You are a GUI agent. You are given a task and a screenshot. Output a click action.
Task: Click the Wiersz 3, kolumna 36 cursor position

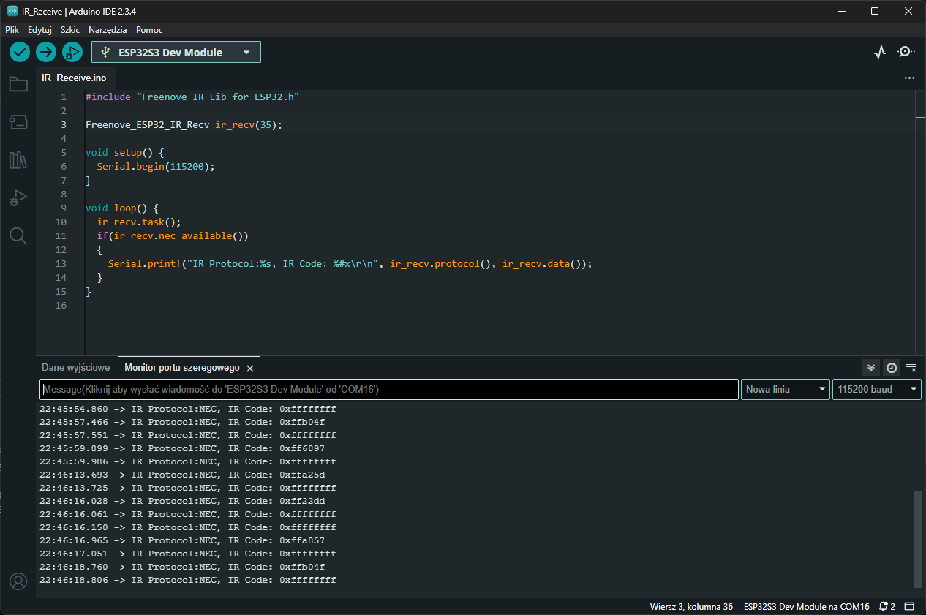tap(691, 606)
